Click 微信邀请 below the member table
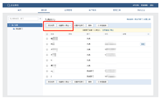 [x=102, y=82]
